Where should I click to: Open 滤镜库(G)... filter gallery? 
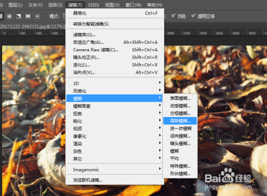pyautogui.click(x=115, y=35)
